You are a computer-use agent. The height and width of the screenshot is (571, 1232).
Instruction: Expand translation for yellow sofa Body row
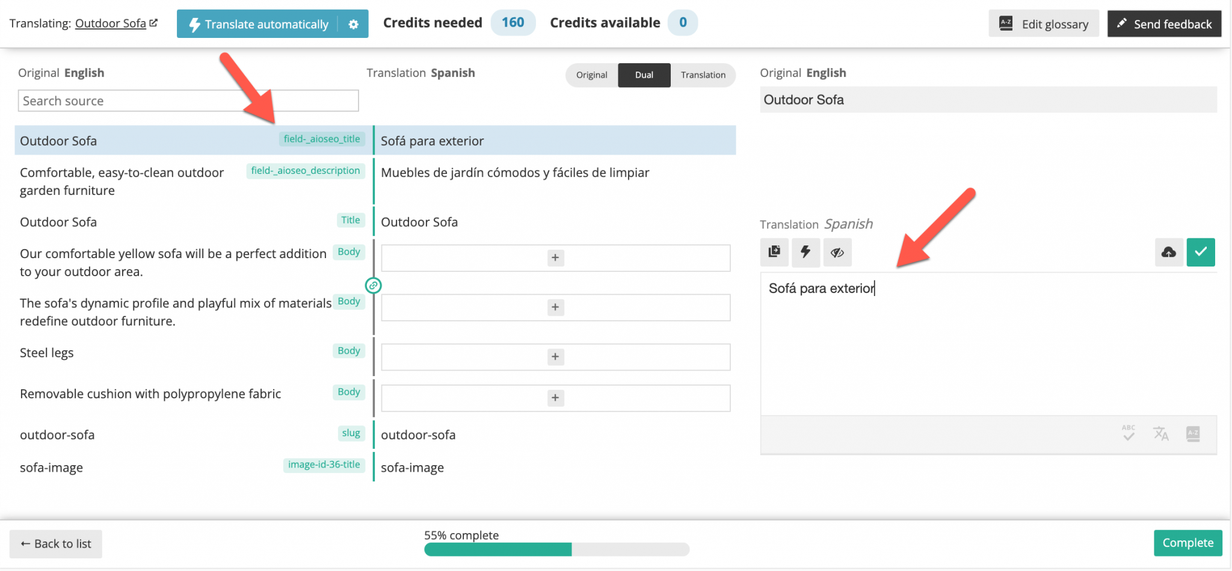555,258
